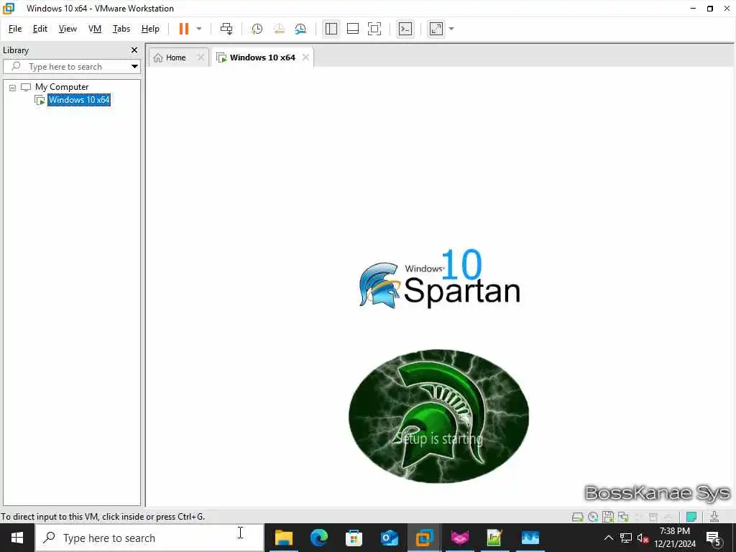Viewport: 736px width, 552px height.
Task: Open the notification center
Action: pyautogui.click(x=714, y=538)
